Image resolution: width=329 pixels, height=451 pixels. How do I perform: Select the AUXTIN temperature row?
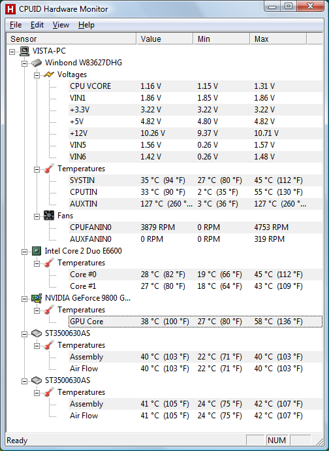[x=195, y=204]
